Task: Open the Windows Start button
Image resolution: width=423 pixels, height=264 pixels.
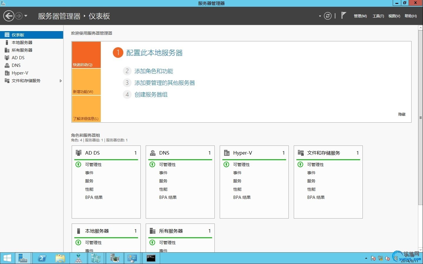Action: coord(7,258)
